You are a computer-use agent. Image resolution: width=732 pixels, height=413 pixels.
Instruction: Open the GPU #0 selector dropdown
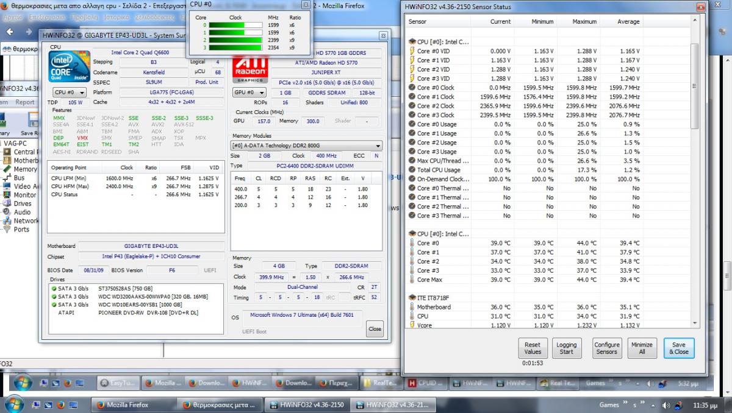(x=249, y=92)
